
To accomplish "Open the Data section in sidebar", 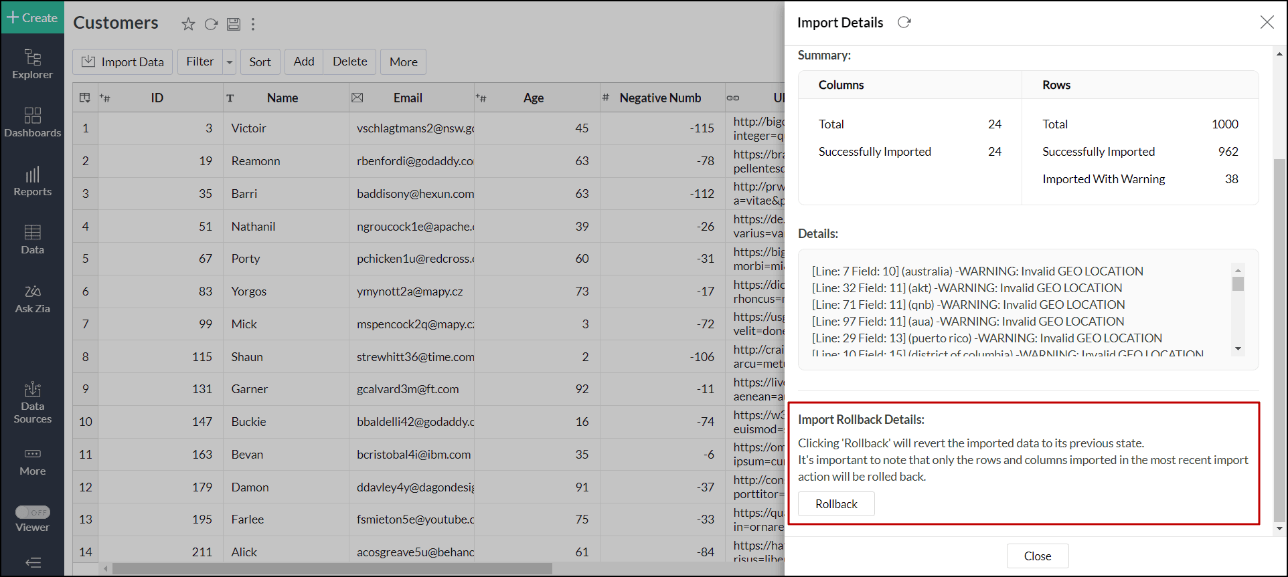I will point(32,239).
